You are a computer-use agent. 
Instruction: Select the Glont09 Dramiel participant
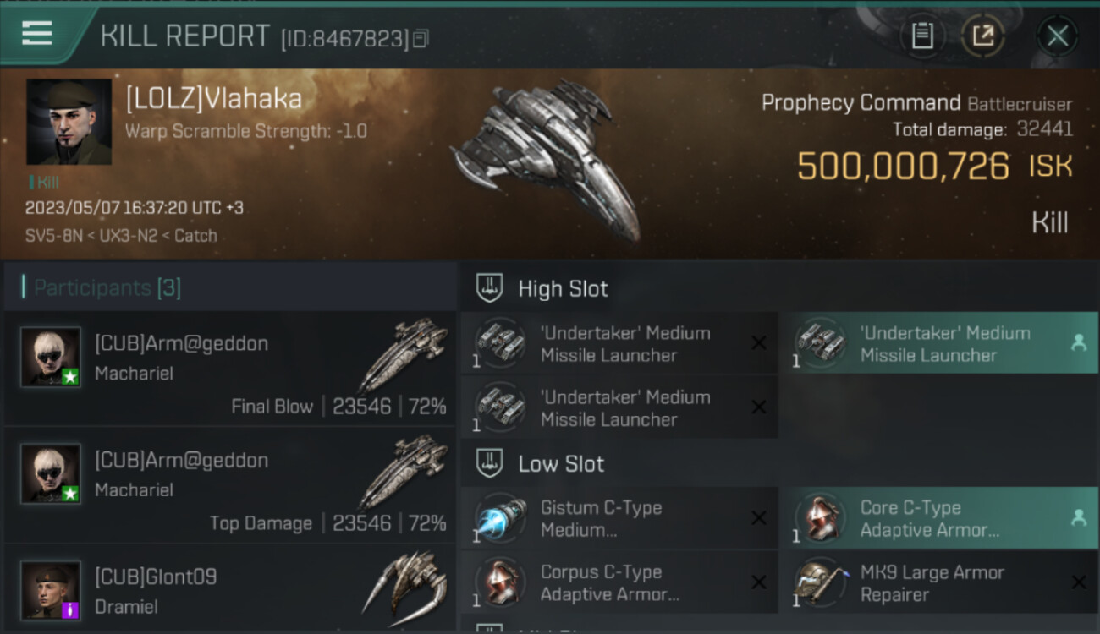point(230,589)
